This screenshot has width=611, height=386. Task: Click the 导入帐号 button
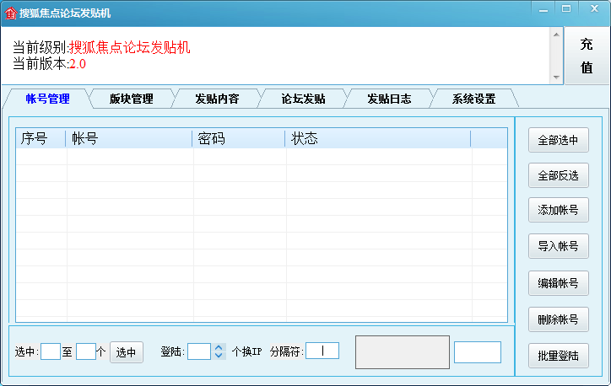pos(559,246)
